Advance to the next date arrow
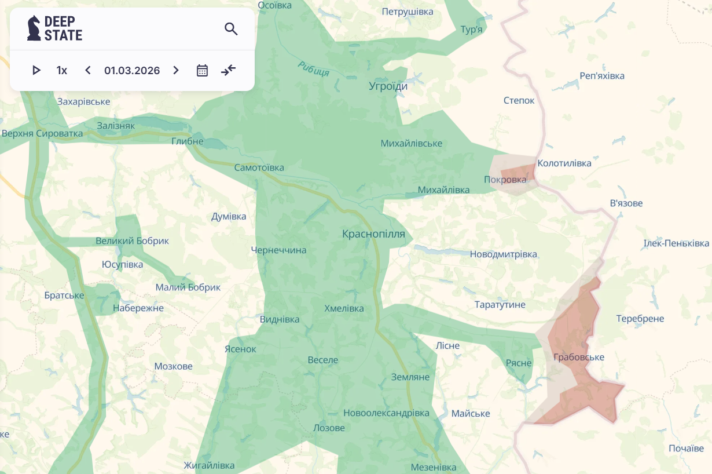 [x=176, y=71]
